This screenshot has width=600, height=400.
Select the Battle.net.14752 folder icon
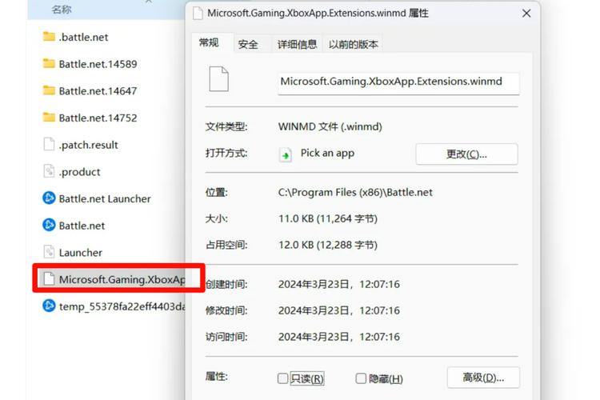(49, 118)
